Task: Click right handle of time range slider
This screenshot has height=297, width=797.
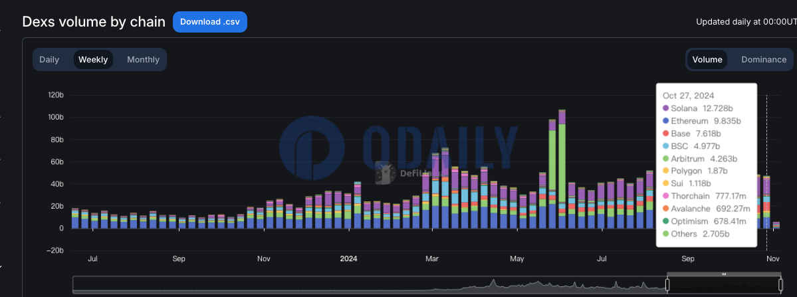Action: (x=781, y=284)
